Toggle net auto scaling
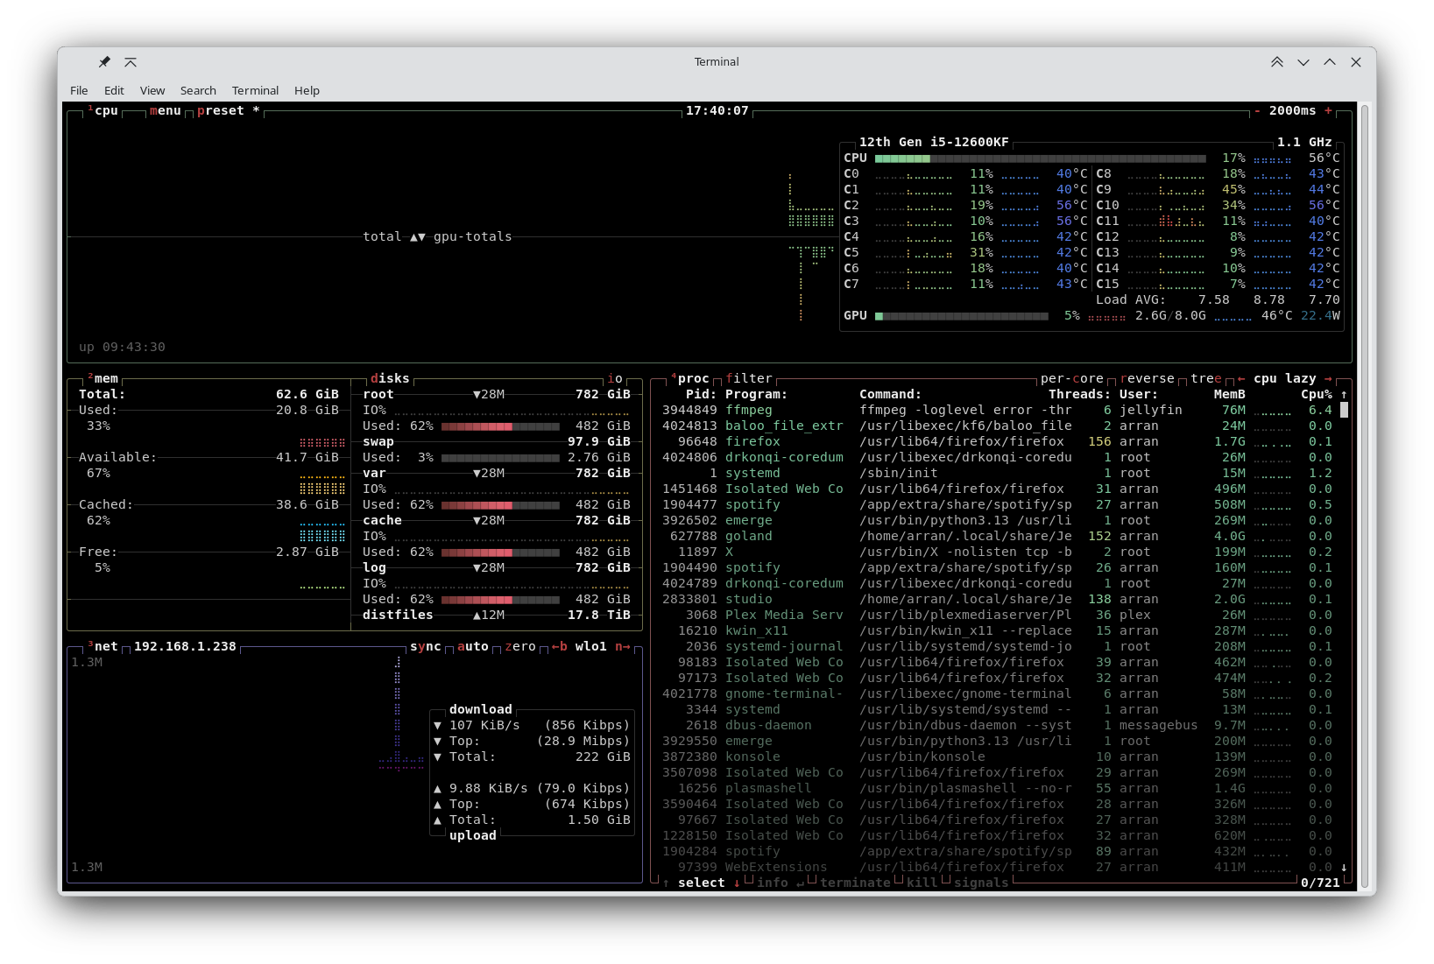This screenshot has width=1434, height=964. point(473,647)
